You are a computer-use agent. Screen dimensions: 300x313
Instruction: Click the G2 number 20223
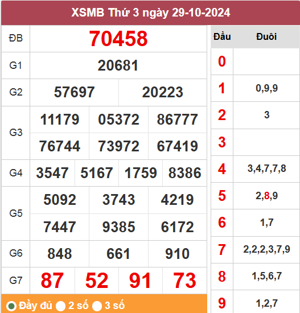[163, 92]
